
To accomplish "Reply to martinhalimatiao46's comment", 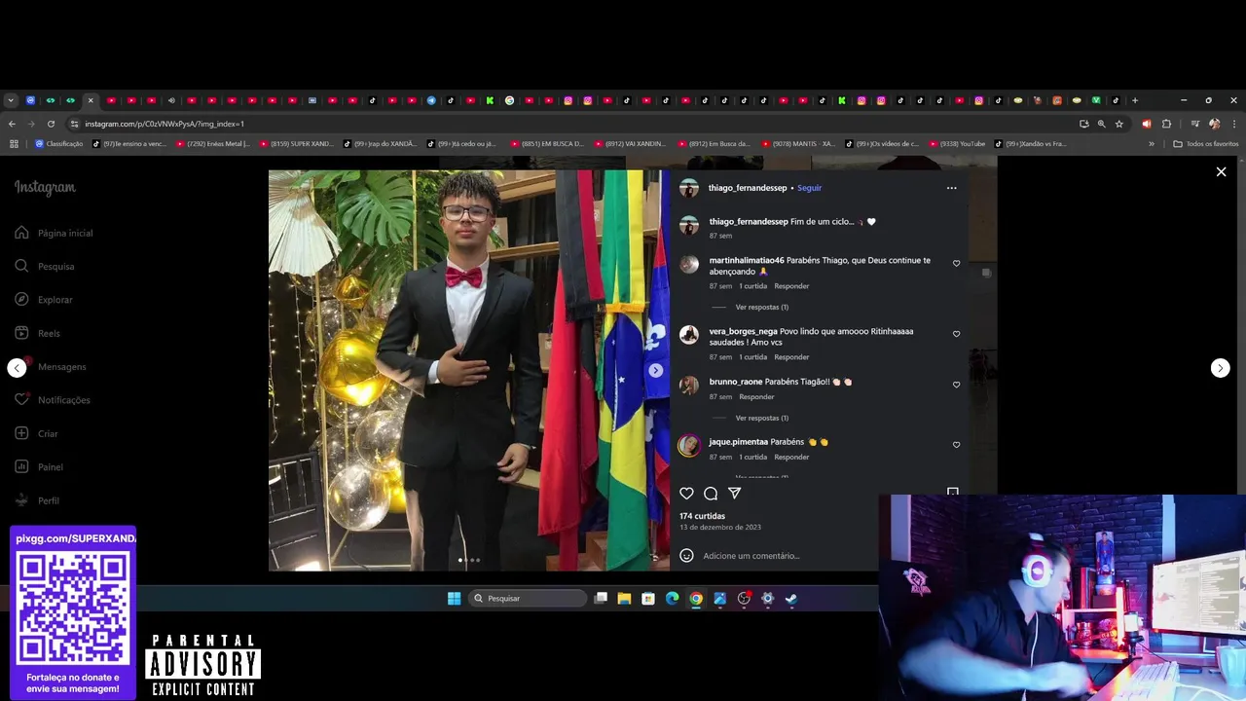I will 791,286.
